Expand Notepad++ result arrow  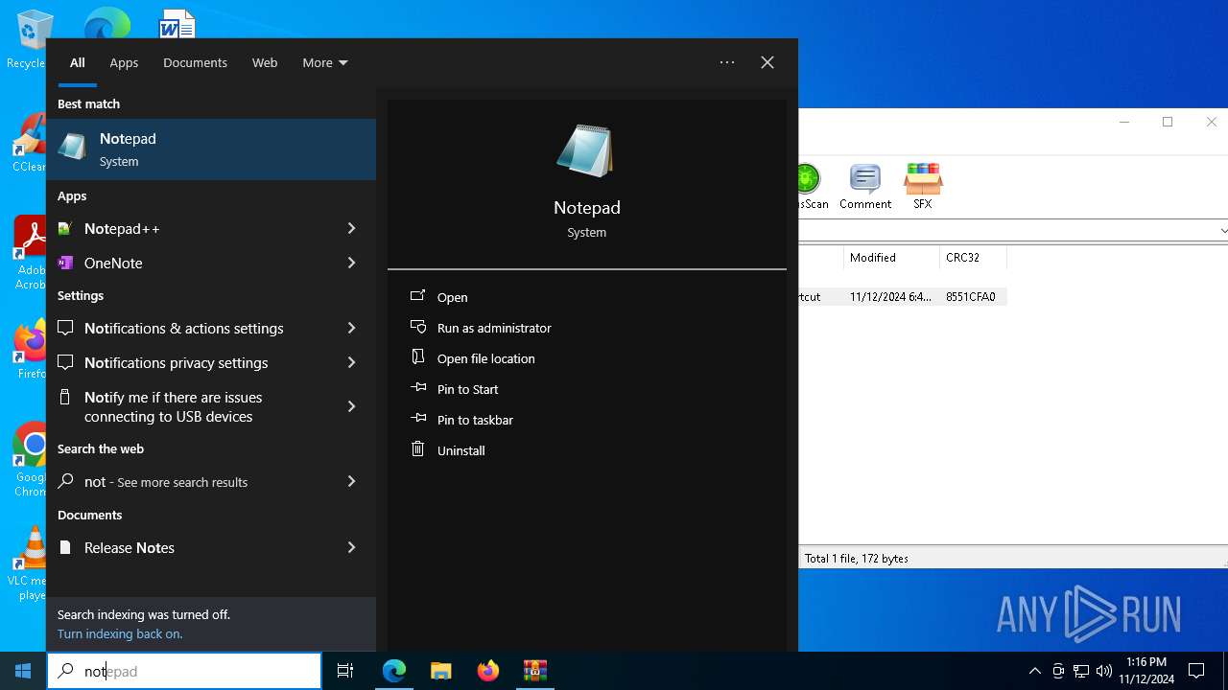click(x=351, y=228)
